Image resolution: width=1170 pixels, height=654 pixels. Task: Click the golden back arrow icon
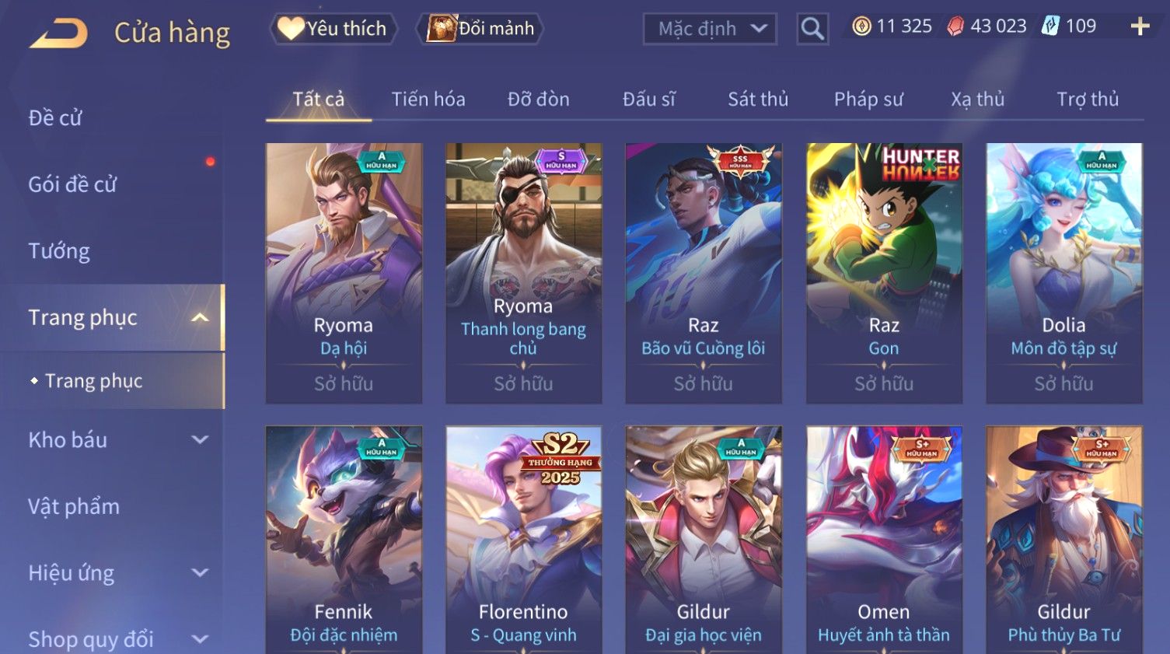58,33
